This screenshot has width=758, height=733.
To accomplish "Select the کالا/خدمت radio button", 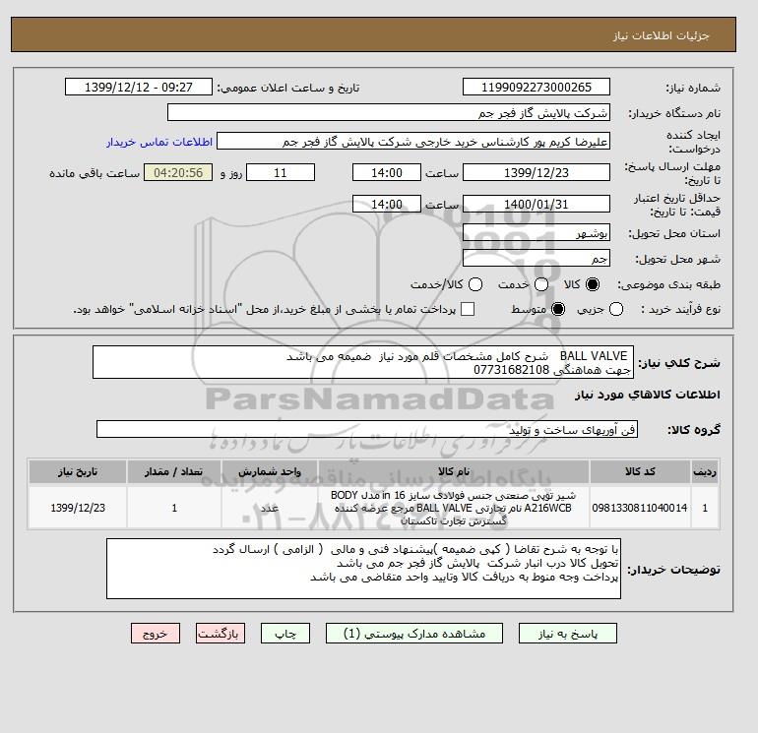I will 475,284.
